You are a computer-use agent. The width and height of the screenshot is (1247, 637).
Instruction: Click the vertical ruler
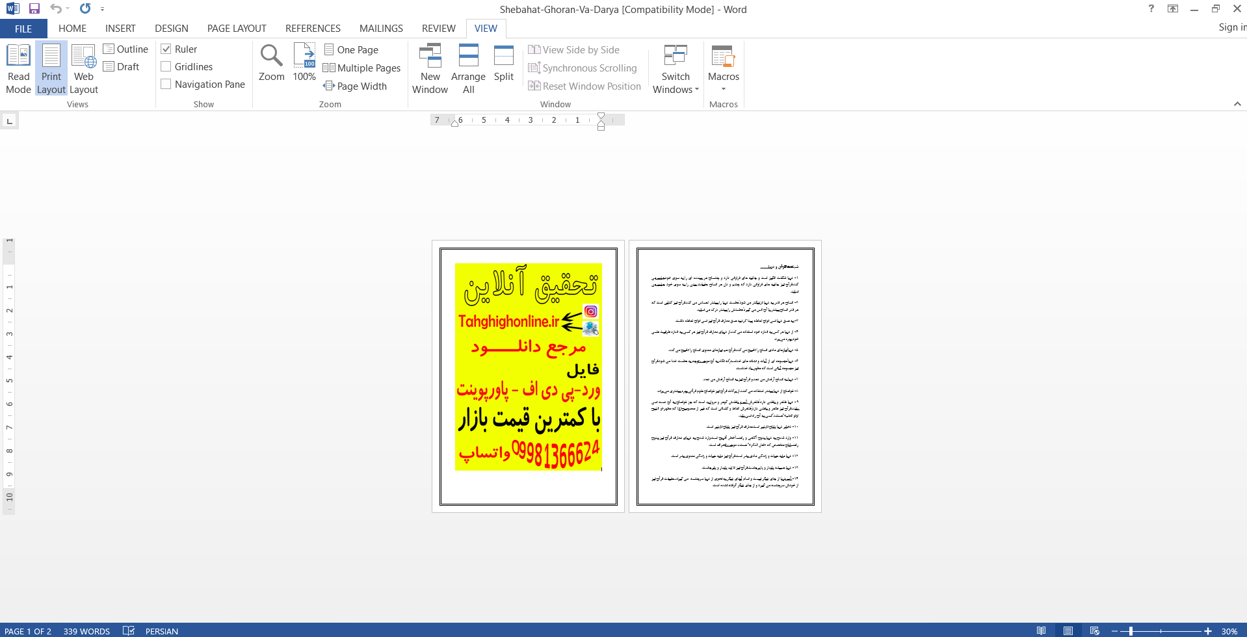pos(9,376)
